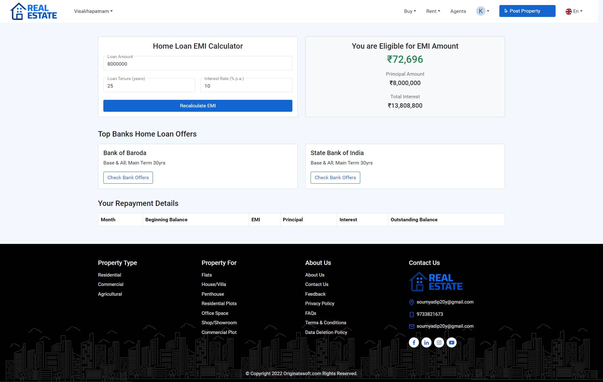Open the Rent dropdown menu
The width and height of the screenshot is (603, 382).
(x=433, y=11)
